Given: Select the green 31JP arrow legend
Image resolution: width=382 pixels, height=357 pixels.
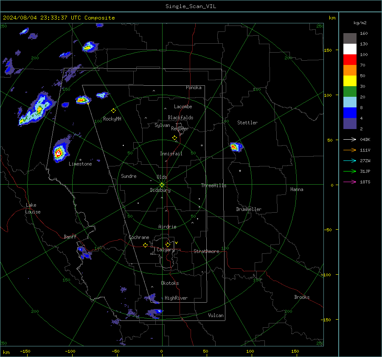Looking at the screenshot, I should pos(350,171).
